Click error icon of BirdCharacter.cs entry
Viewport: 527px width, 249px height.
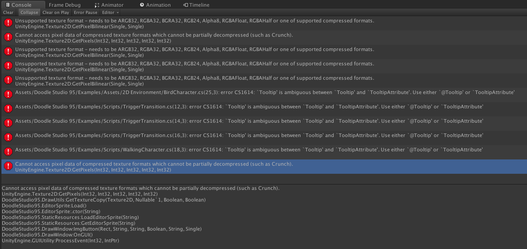point(8,95)
